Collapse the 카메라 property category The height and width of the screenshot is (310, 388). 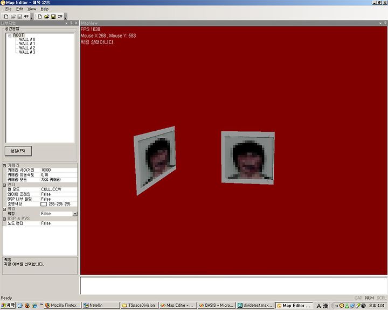(4, 165)
